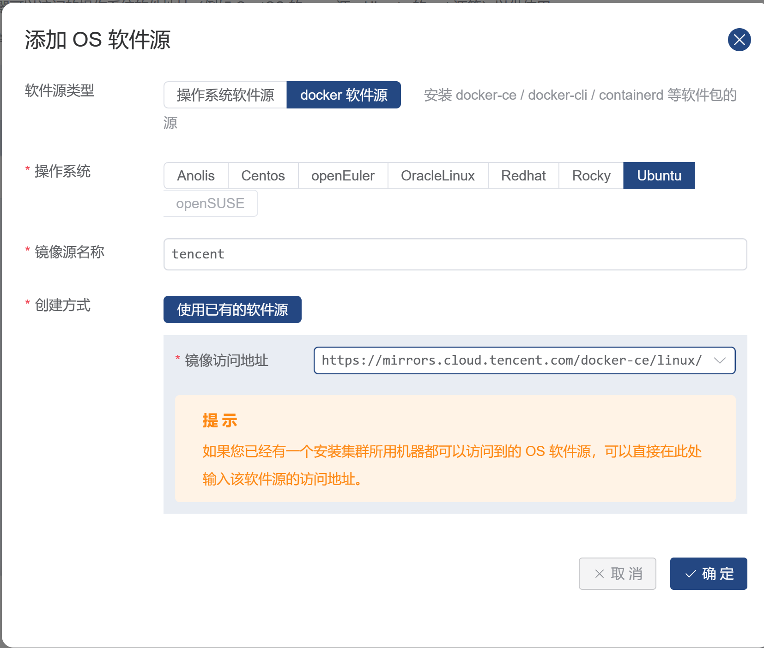This screenshot has width=764, height=648.
Task: Click the 提示 heading text
Action: pos(220,420)
